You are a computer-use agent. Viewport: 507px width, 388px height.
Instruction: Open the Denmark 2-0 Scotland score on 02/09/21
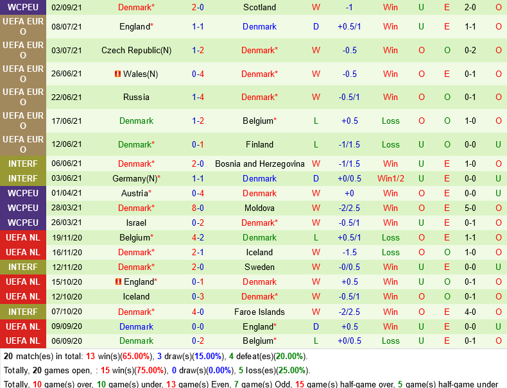pyautogui.click(x=198, y=7)
